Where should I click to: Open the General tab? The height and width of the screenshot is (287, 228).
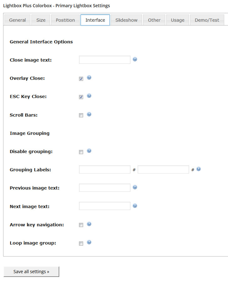[17, 20]
